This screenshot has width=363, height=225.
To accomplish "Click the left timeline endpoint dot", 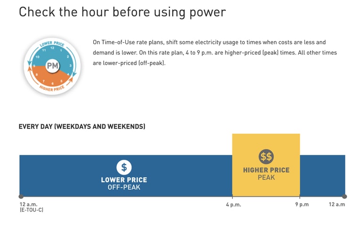I will 21,196.
